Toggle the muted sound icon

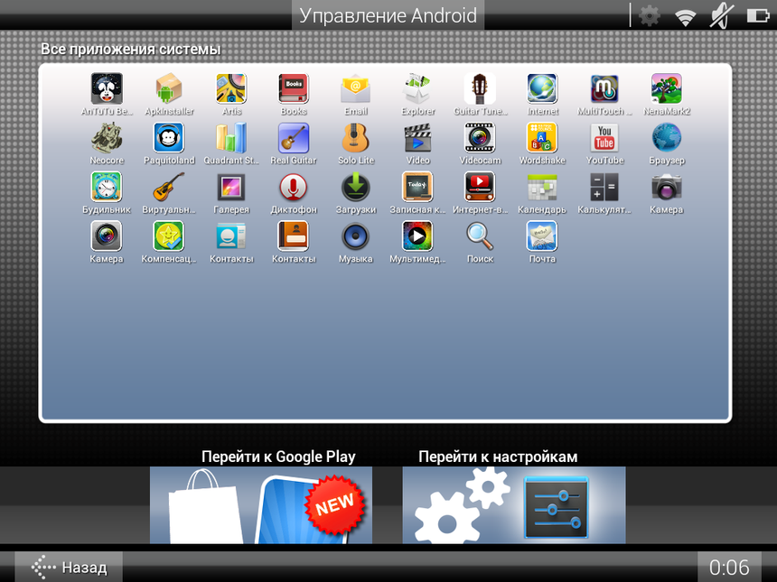pos(721,15)
